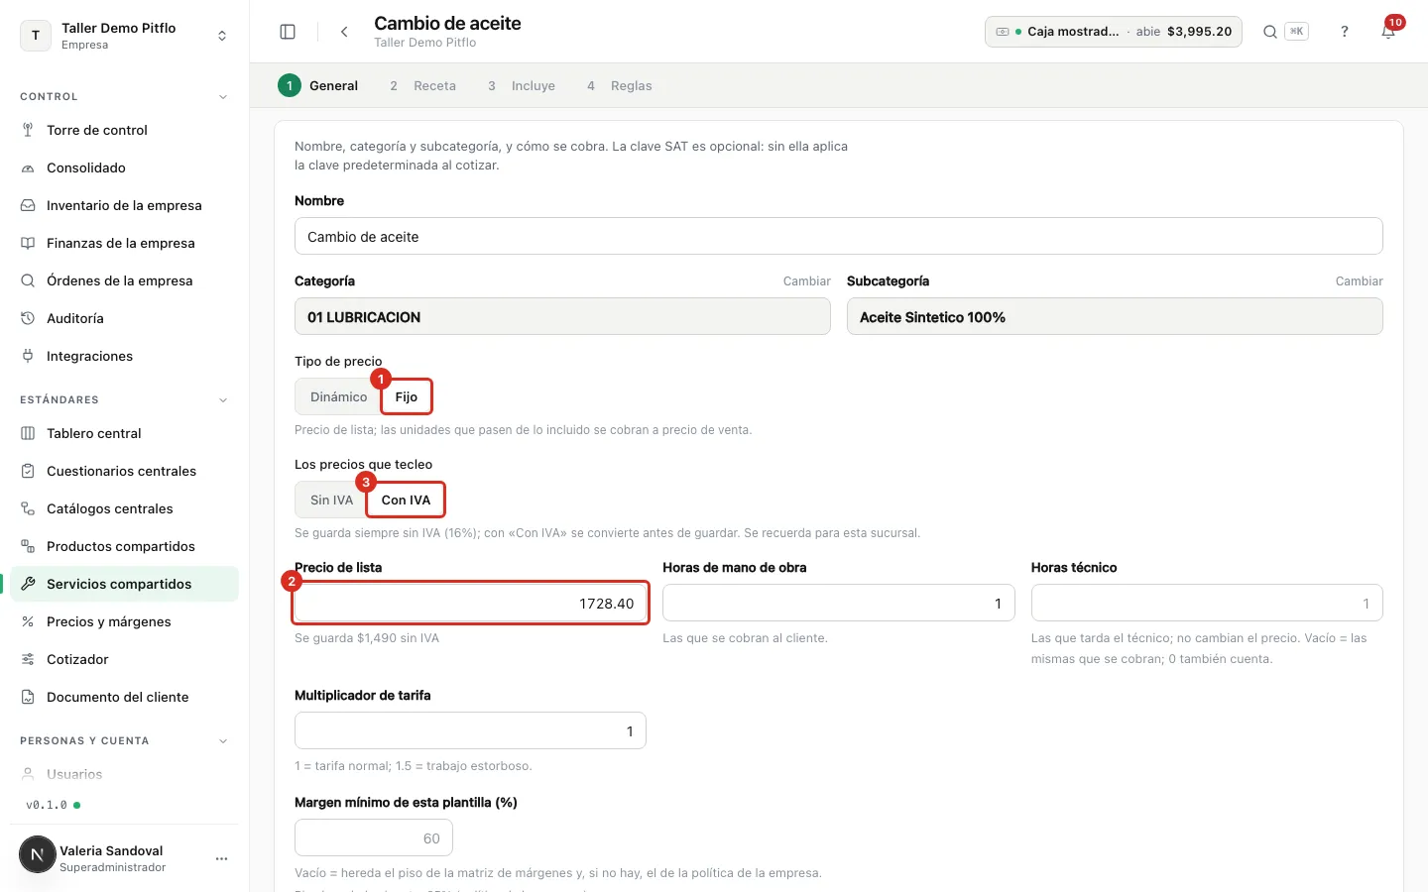
Task: Open Catálogos centrales
Action: (124, 508)
